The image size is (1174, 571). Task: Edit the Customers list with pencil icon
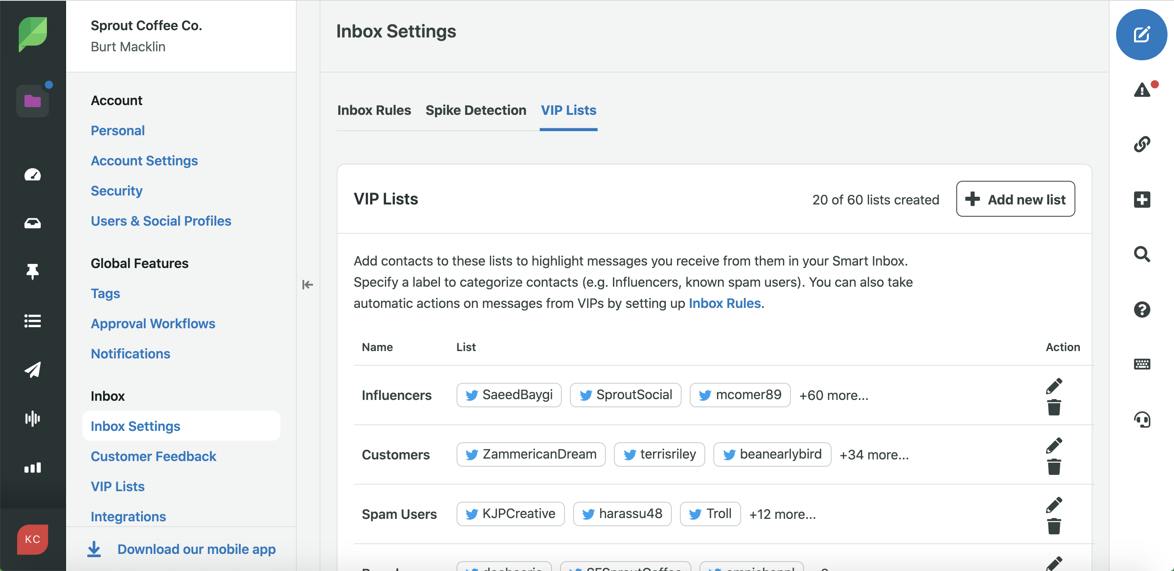(x=1054, y=445)
